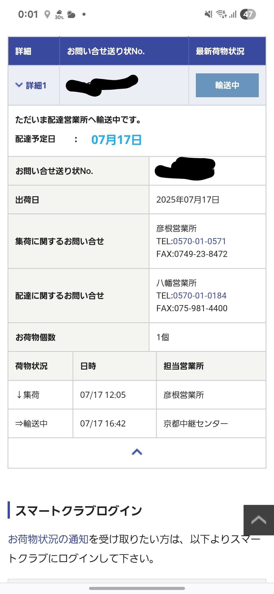Open the お荷物状況の通知 link

(48, 539)
